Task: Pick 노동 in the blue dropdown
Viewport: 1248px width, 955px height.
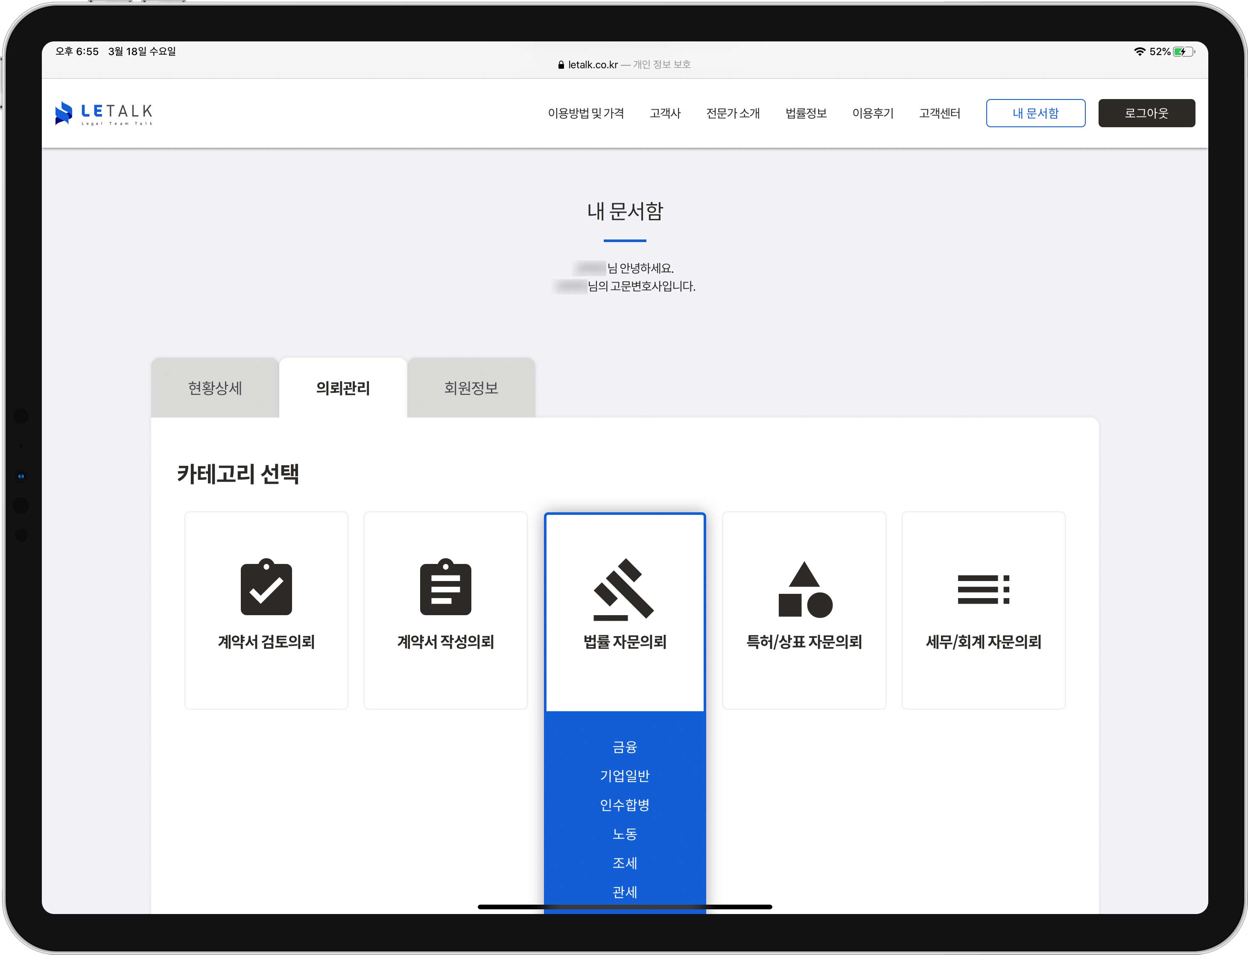Action: [624, 834]
